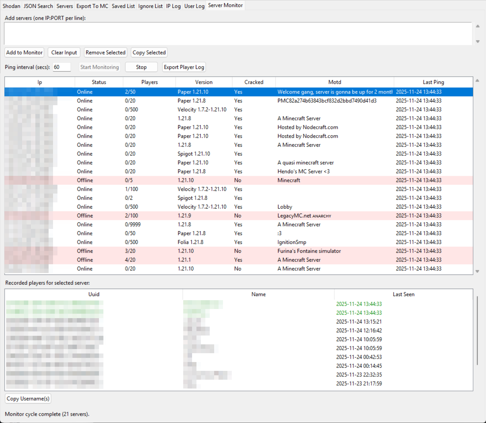486x423 pixels.
Task: Copy the selected server entry
Action: tap(149, 52)
